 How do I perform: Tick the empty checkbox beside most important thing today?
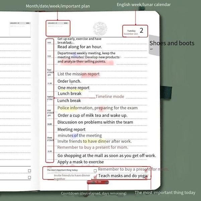click(x=95, y=171)
